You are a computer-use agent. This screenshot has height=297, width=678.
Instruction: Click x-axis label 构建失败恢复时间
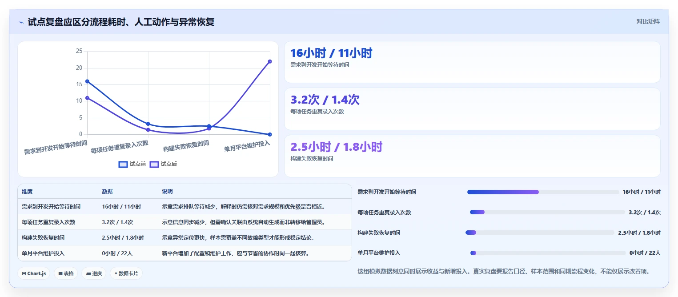(186, 146)
